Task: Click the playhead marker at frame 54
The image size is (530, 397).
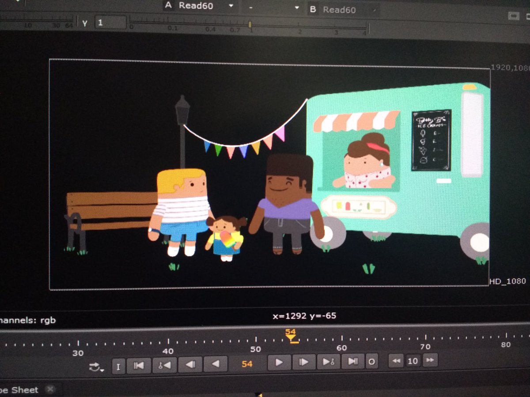Action: [x=291, y=337]
